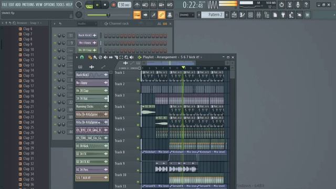336x189 pixels.
Task: Stop playback with the stop button
Action: [105, 5]
